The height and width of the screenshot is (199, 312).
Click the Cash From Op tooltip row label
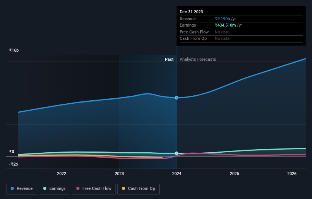(193, 39)
